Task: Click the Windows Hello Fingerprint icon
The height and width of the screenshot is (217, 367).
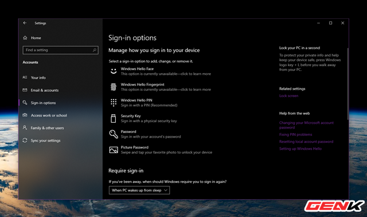Action: click(x=114, y=87)
